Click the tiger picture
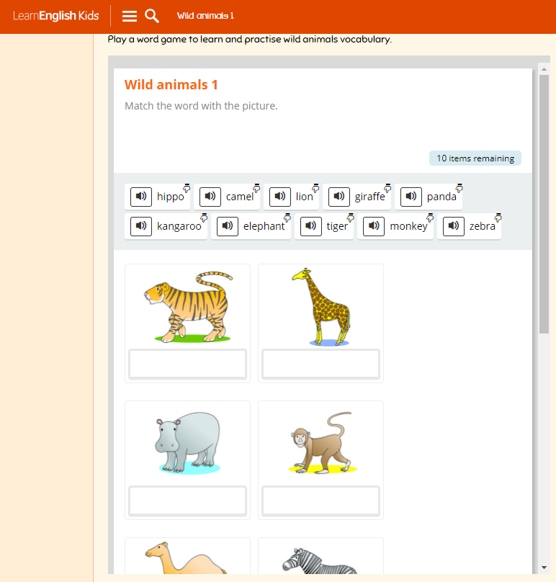The image size is (556, 582). pos(188,307)
